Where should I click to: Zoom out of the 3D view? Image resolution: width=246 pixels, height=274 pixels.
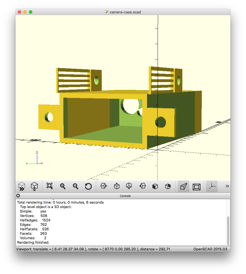tap(75, 186)
